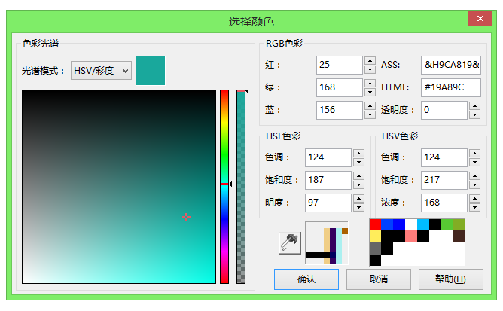The image size is (503, 311).
Task: Increase the 透明度 value with up arrow
Action: [x=474, y=106]
